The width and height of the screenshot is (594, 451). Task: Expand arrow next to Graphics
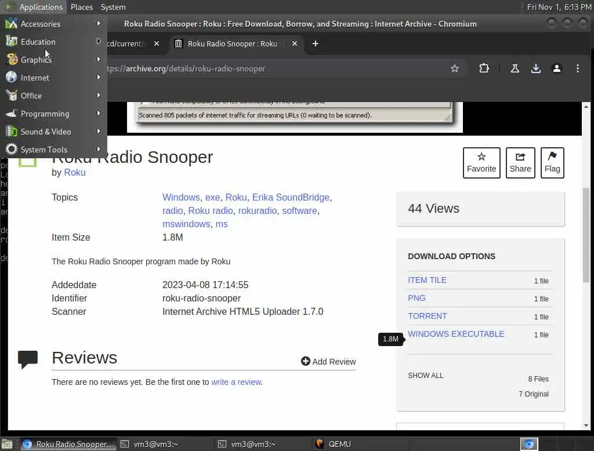coord(99,60)
